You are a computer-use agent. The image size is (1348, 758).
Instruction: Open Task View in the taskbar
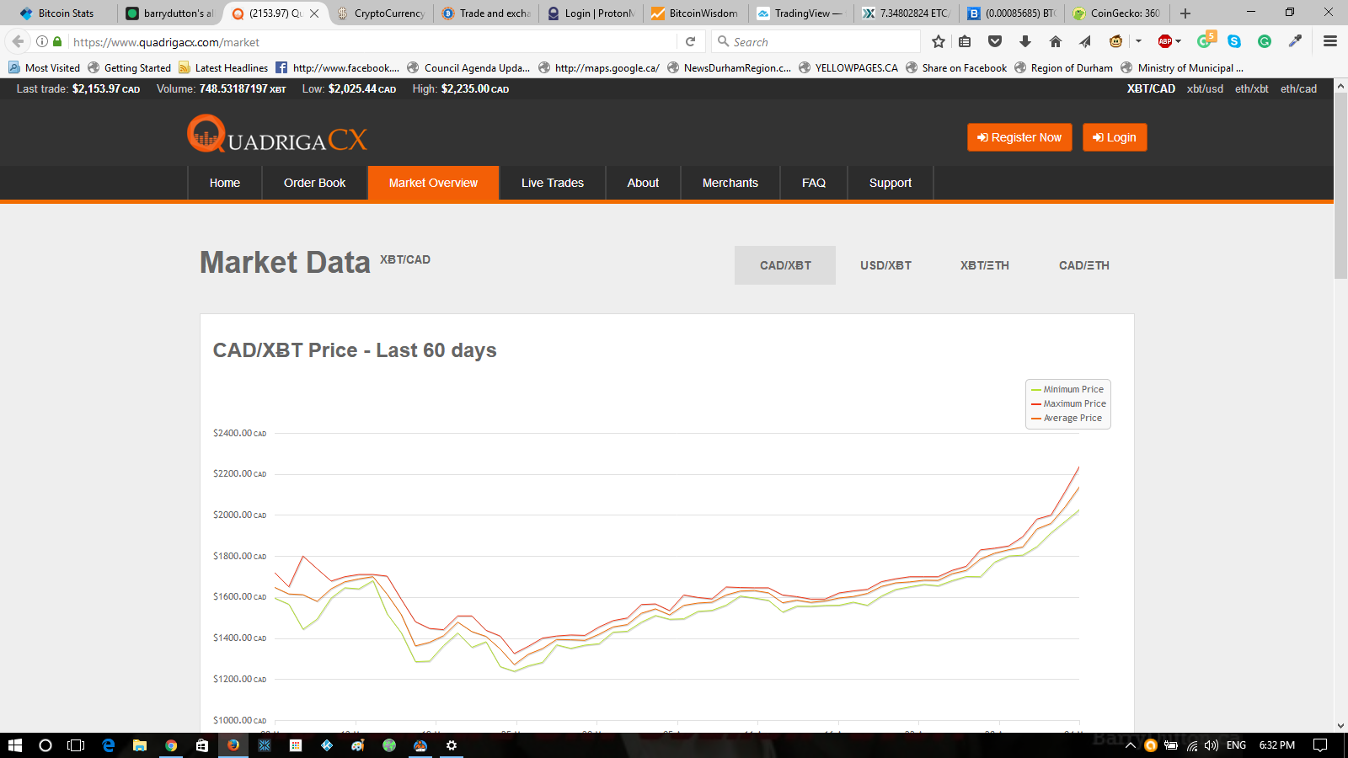click(76, 745)
